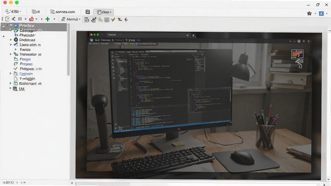The height and width of the screenshot is (186, 331).
Task: Click the green people toolbar icon
Action: [x=100, y=19]
